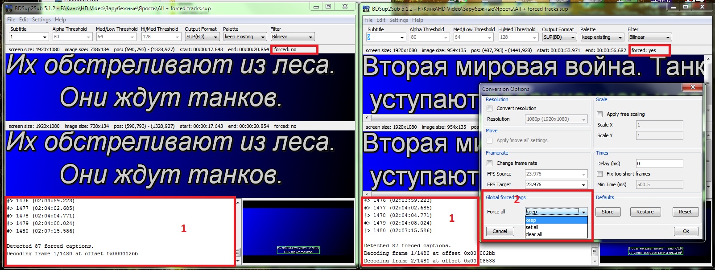Select 'keep' in Force all list

556,220
